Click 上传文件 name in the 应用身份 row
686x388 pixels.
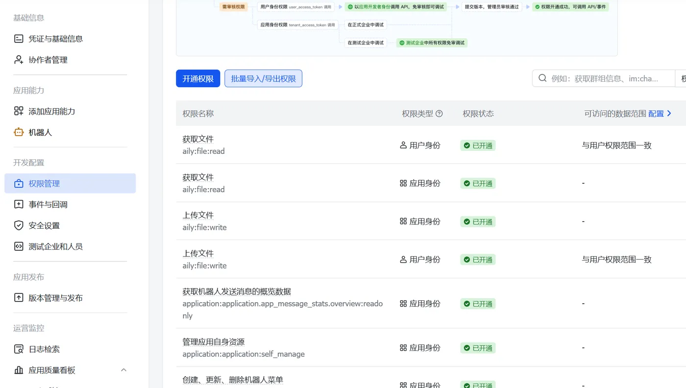pos(198,216)
